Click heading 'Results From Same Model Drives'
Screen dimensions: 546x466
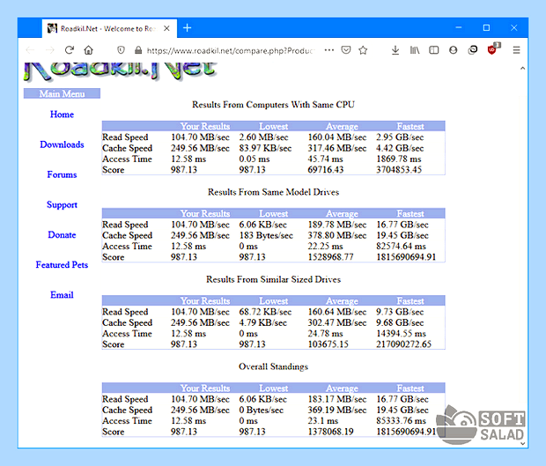(x=273, y=192)
